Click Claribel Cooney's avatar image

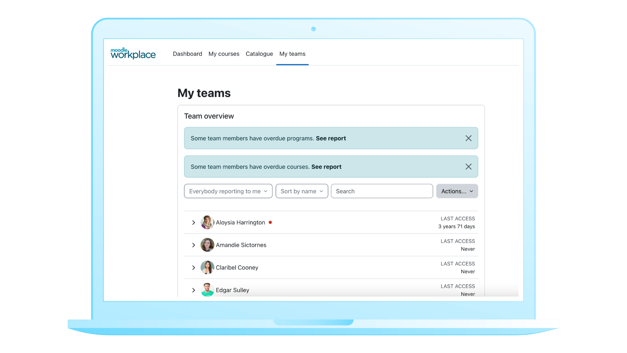[x=207, y=267]
